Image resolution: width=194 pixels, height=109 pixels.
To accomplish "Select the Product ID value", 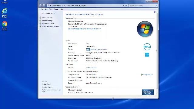I will [84, 93].
